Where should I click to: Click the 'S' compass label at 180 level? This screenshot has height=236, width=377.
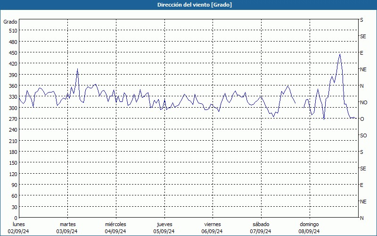[361, 152]
